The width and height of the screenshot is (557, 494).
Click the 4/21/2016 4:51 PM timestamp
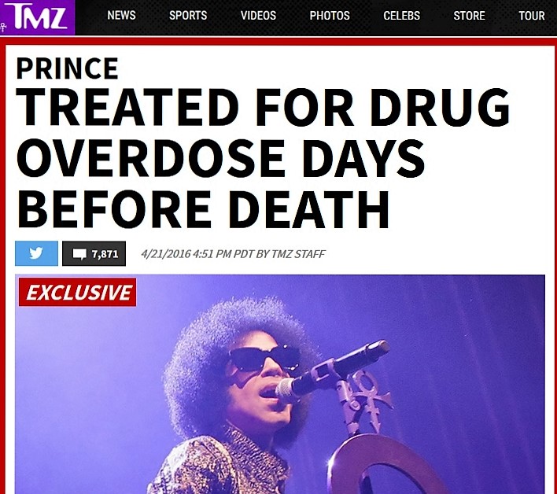(x=186, y=254)
